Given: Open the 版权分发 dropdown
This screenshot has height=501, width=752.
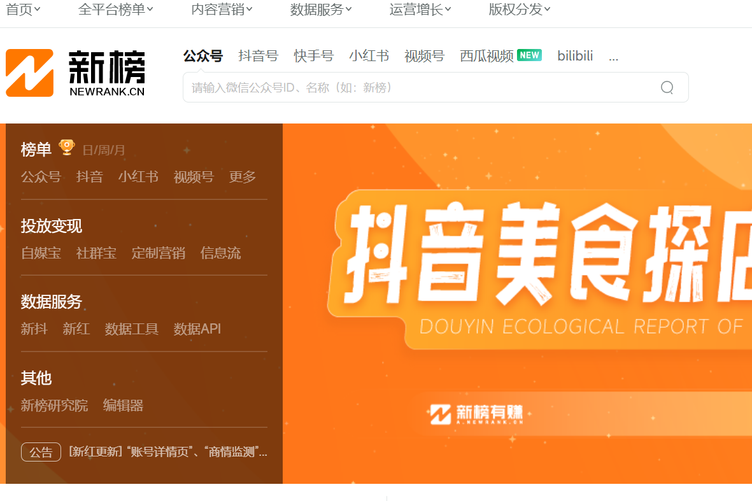Looking at the screenshot, I should coord(520,10).
